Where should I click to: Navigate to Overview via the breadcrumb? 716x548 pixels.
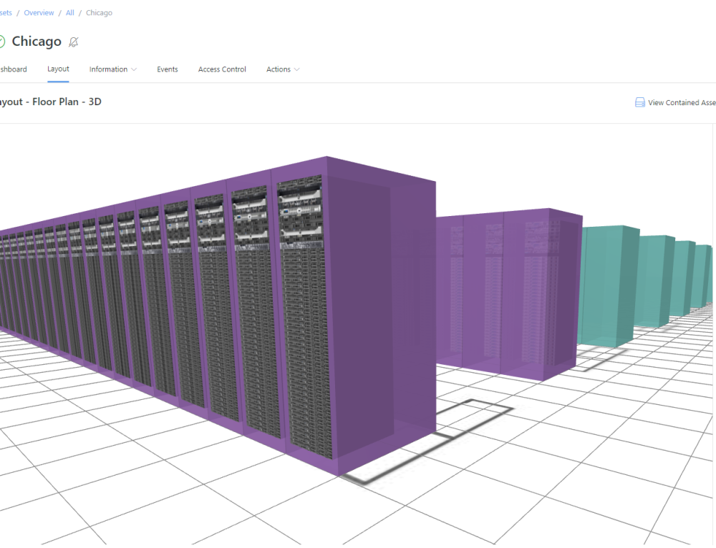pos(39,12)
